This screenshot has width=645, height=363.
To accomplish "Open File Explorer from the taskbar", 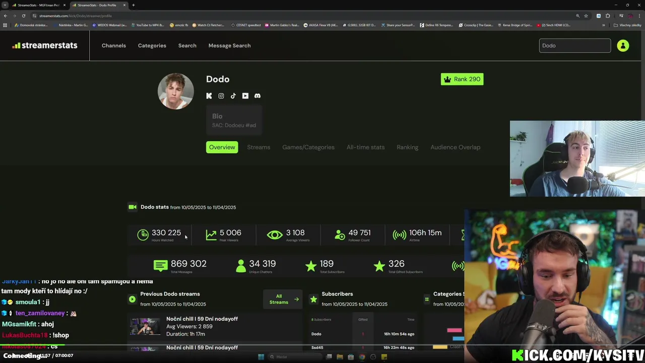I will click(340, 357).
